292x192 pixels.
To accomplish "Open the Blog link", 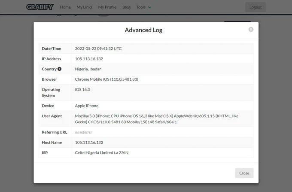I will coord(126,7).
